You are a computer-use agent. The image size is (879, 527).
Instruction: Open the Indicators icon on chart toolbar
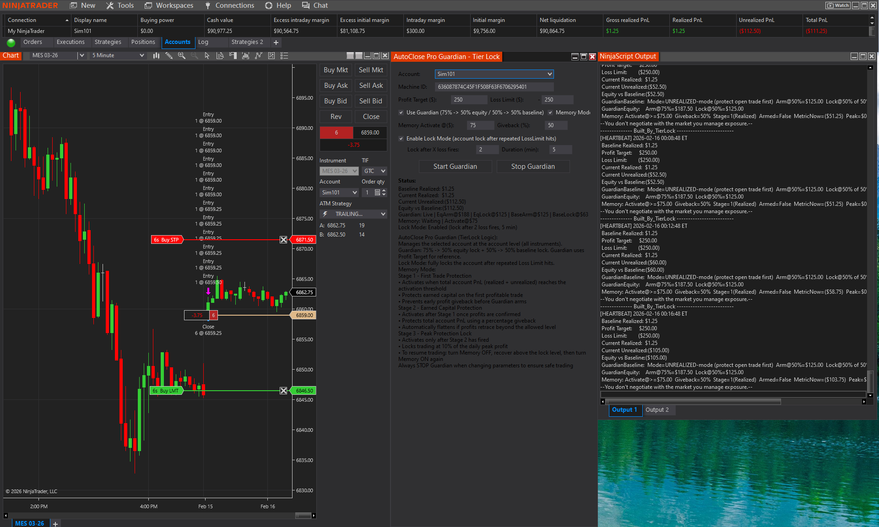click(245, 55)
